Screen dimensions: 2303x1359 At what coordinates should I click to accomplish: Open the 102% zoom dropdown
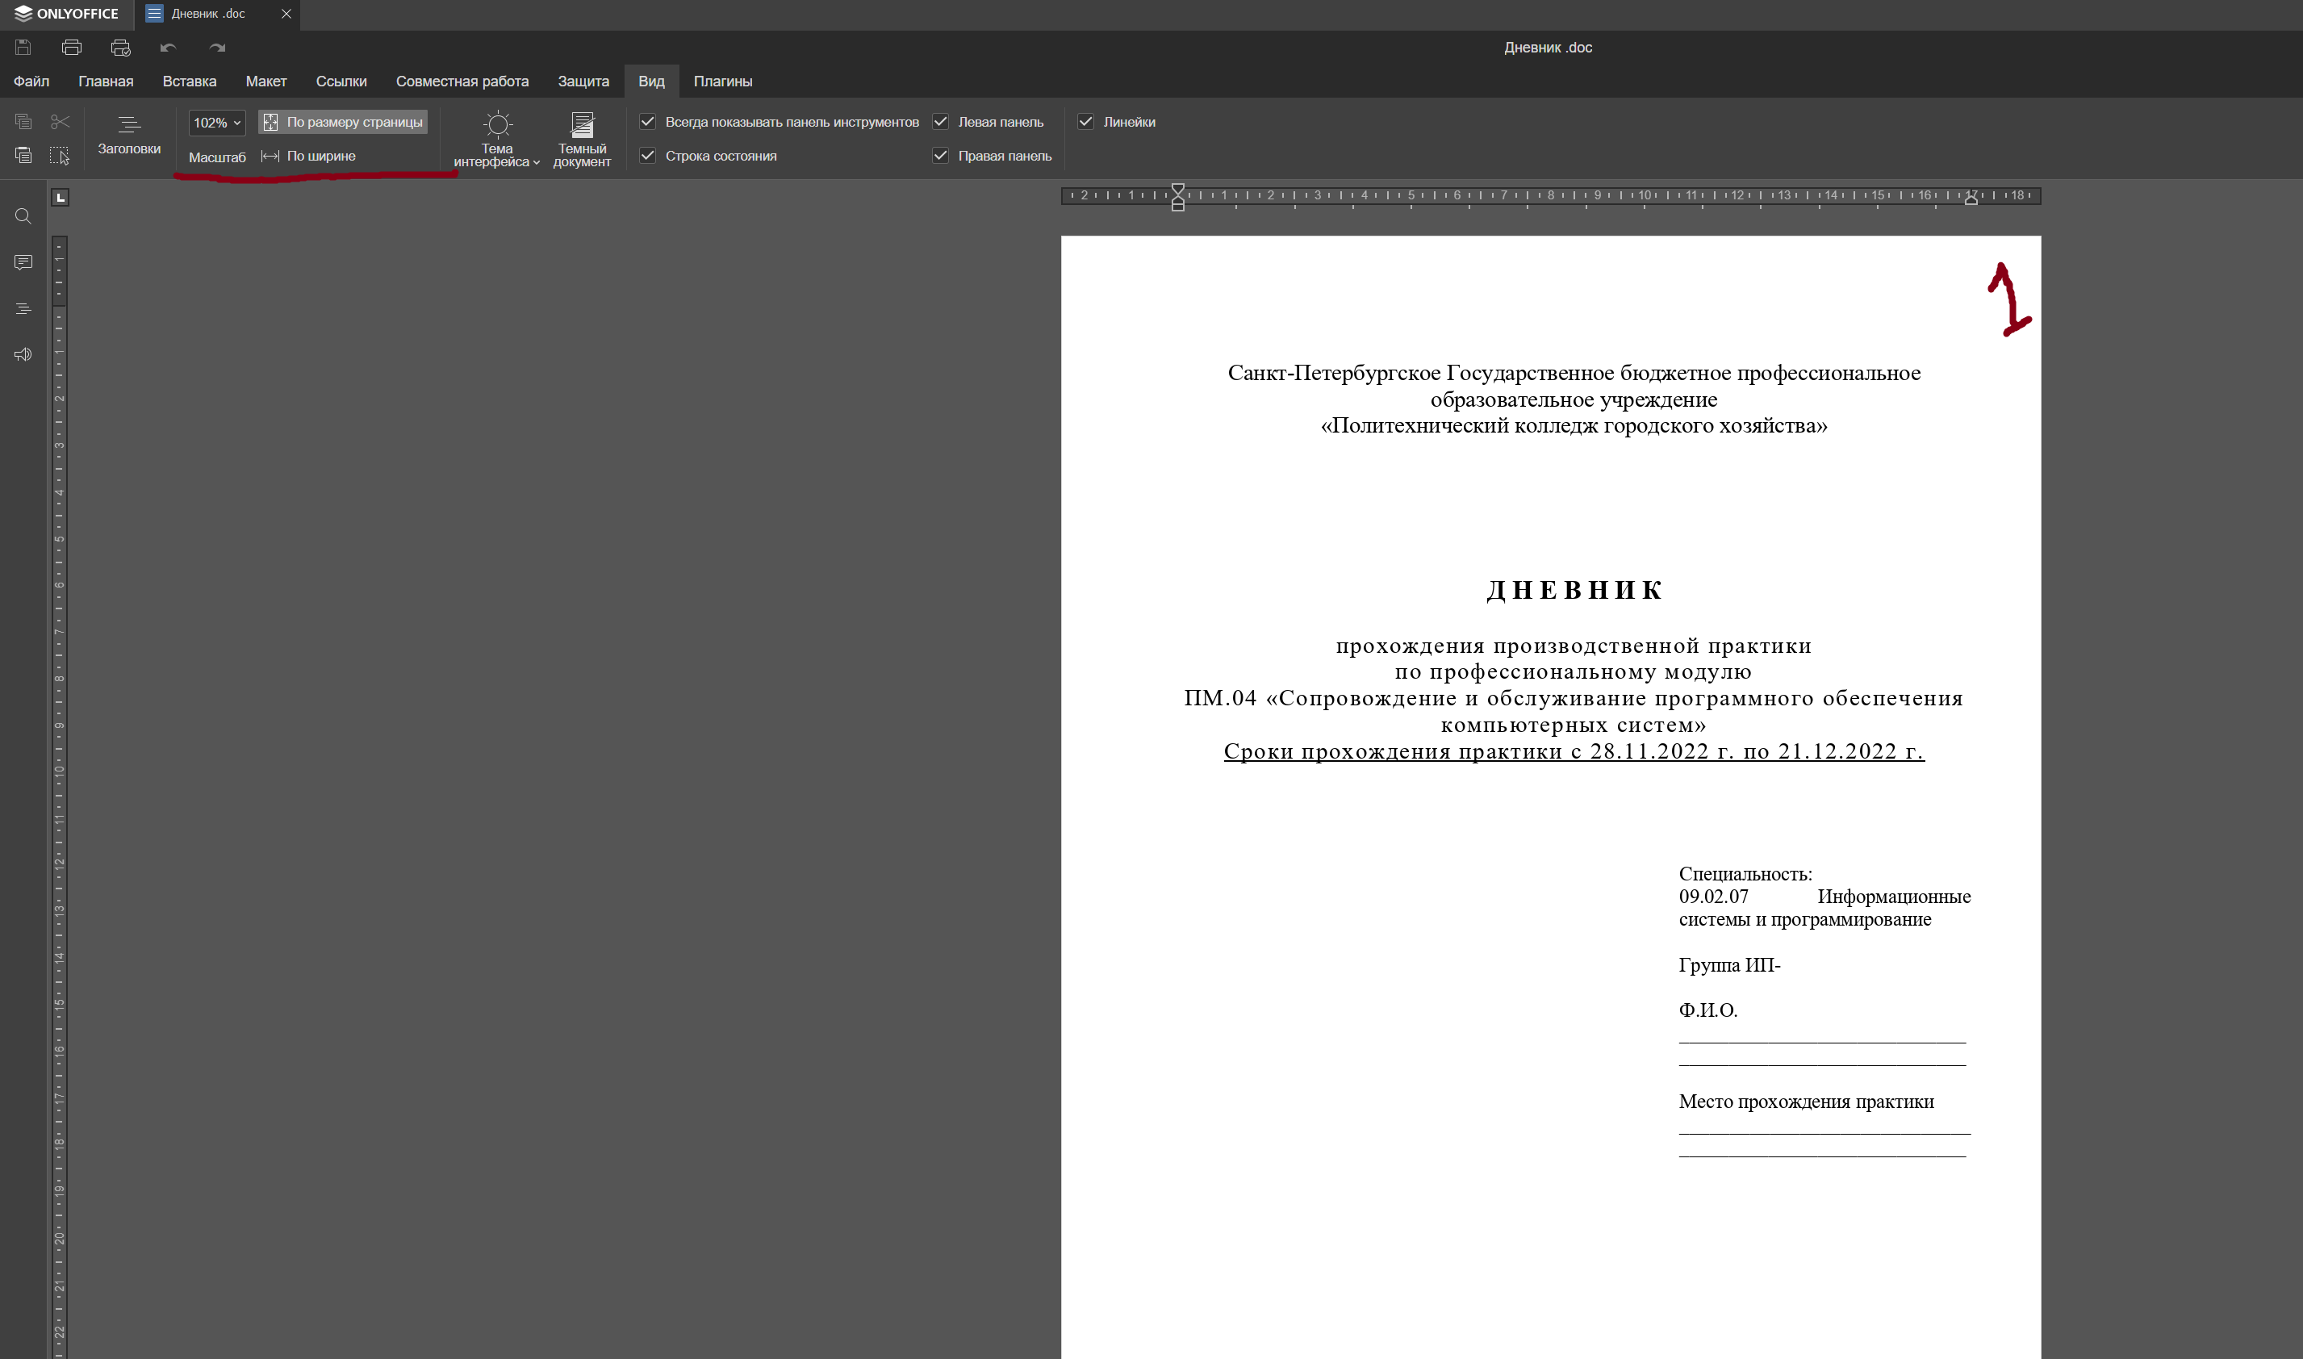point(216,122)
